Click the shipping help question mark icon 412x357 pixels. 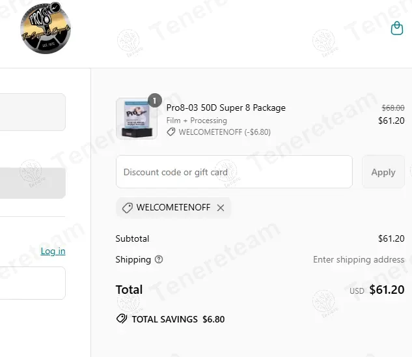159,259
